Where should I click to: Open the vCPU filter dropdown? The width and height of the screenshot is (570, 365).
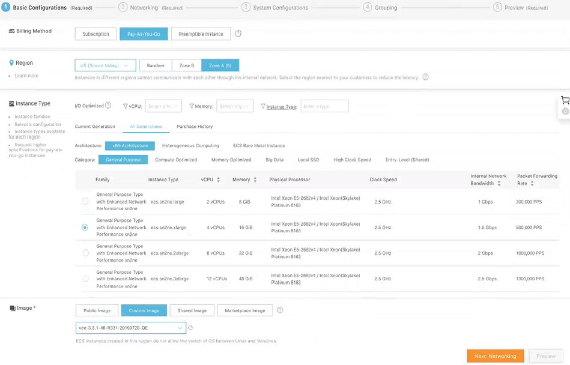pos(163,106)
